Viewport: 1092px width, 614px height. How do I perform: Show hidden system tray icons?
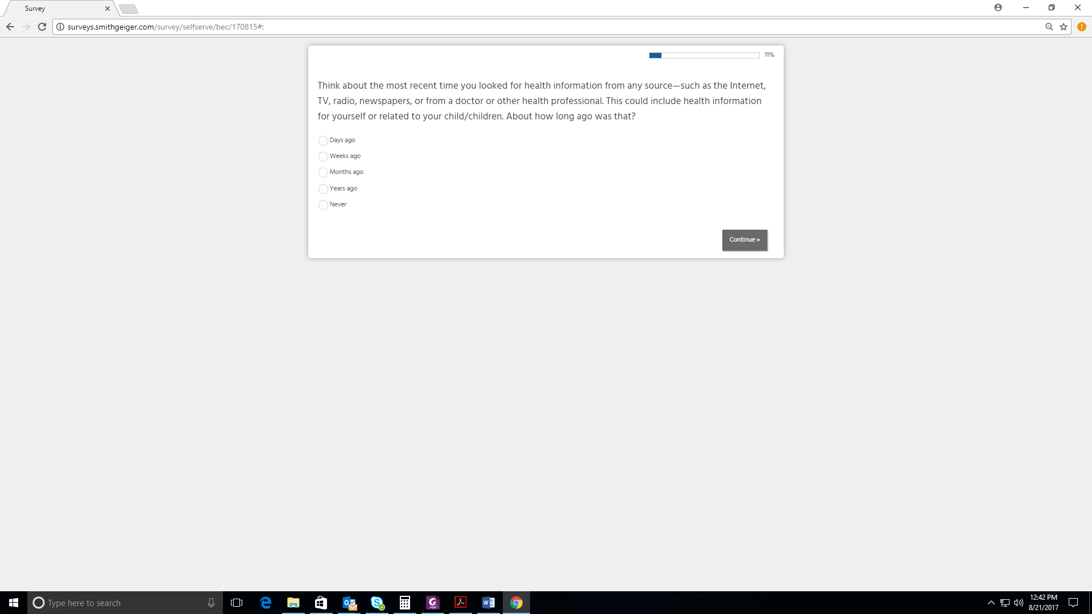(991, 603)
